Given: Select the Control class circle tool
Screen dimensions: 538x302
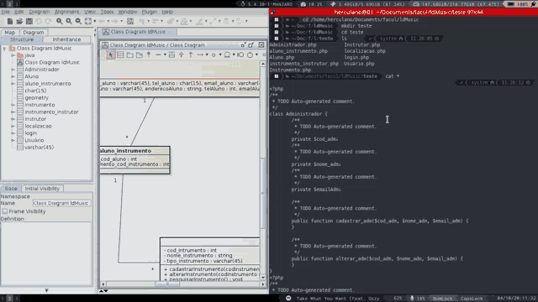Looking at the screenshot, I should 250,55.
